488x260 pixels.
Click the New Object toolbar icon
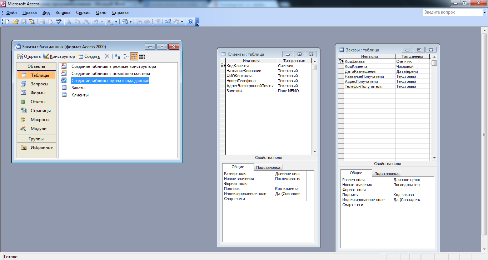(x=176, y=22)
